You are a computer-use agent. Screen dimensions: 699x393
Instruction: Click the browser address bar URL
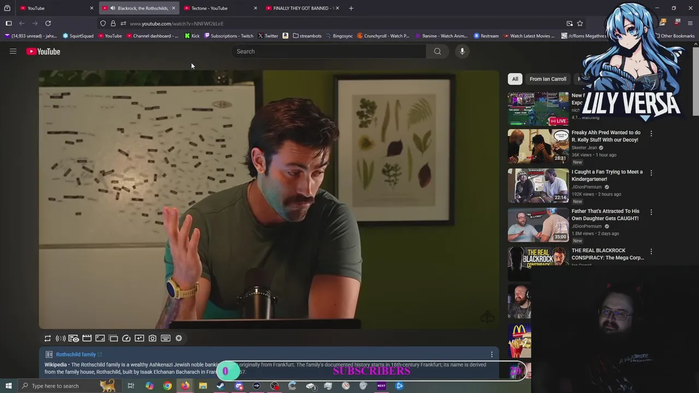(176, 23)
